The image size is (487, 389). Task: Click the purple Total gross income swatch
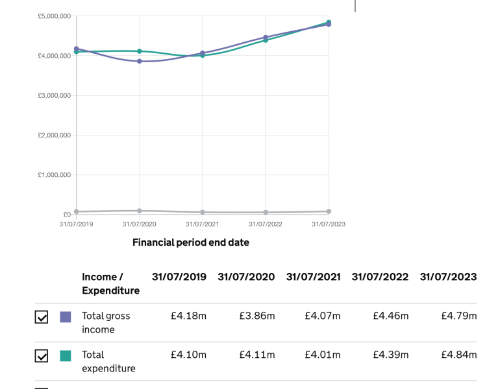coord(66,317)
